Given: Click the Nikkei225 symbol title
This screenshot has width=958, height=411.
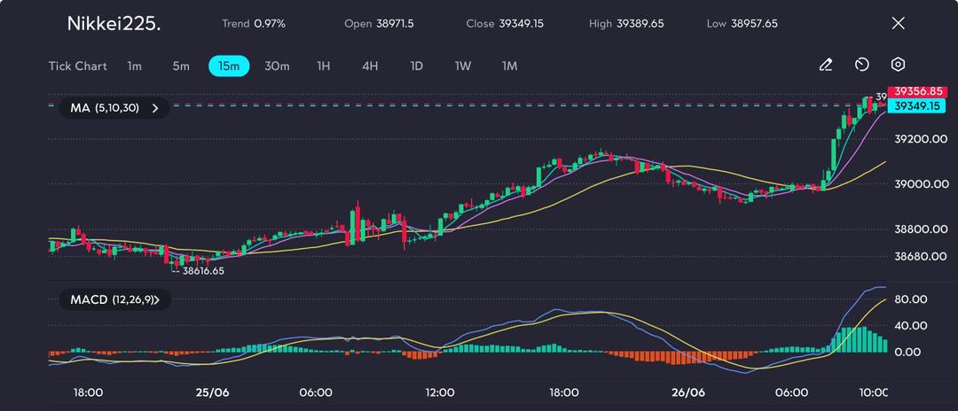Looking at the screenshot, I should click(114, 24).
